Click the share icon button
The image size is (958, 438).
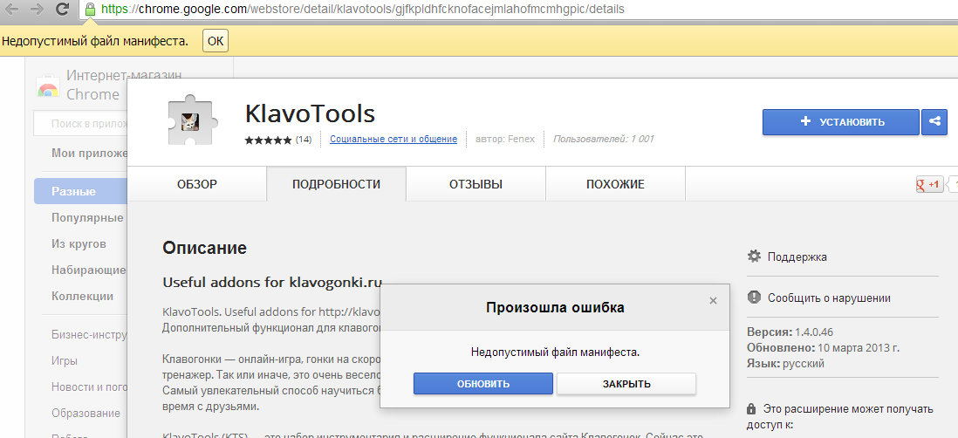tap(934, 122)
